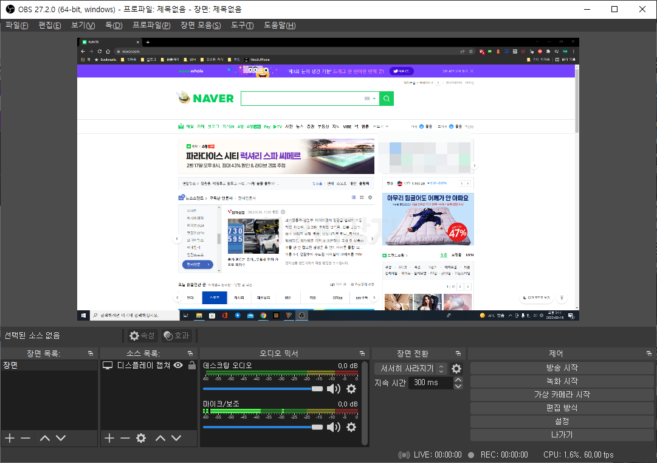Image resolution: width=657 pixels, height=463 pixels.
Task: Toggle the lock on 디스플레이 캡쳐 source
Action: pos(192,365)
